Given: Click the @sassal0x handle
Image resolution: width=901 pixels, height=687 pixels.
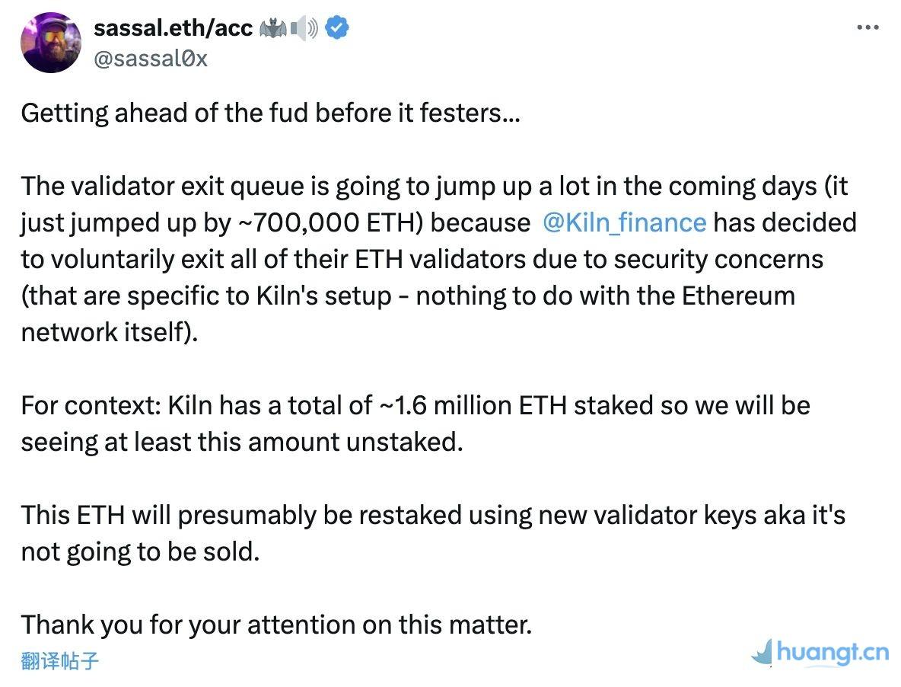Looking at the screenshot, I should point(150,58).
